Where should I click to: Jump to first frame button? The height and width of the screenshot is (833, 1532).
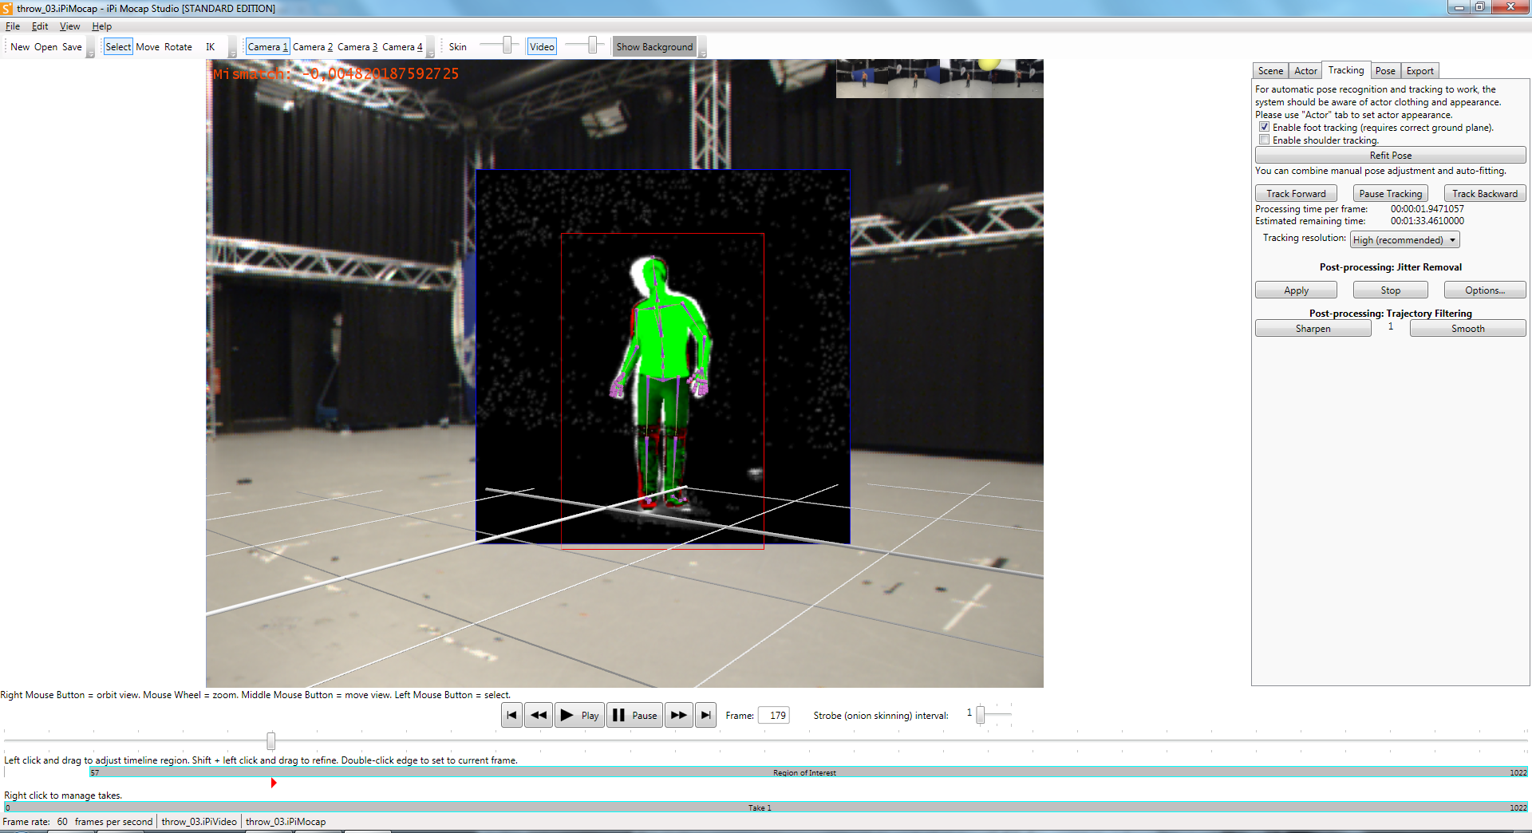(511, 715)
